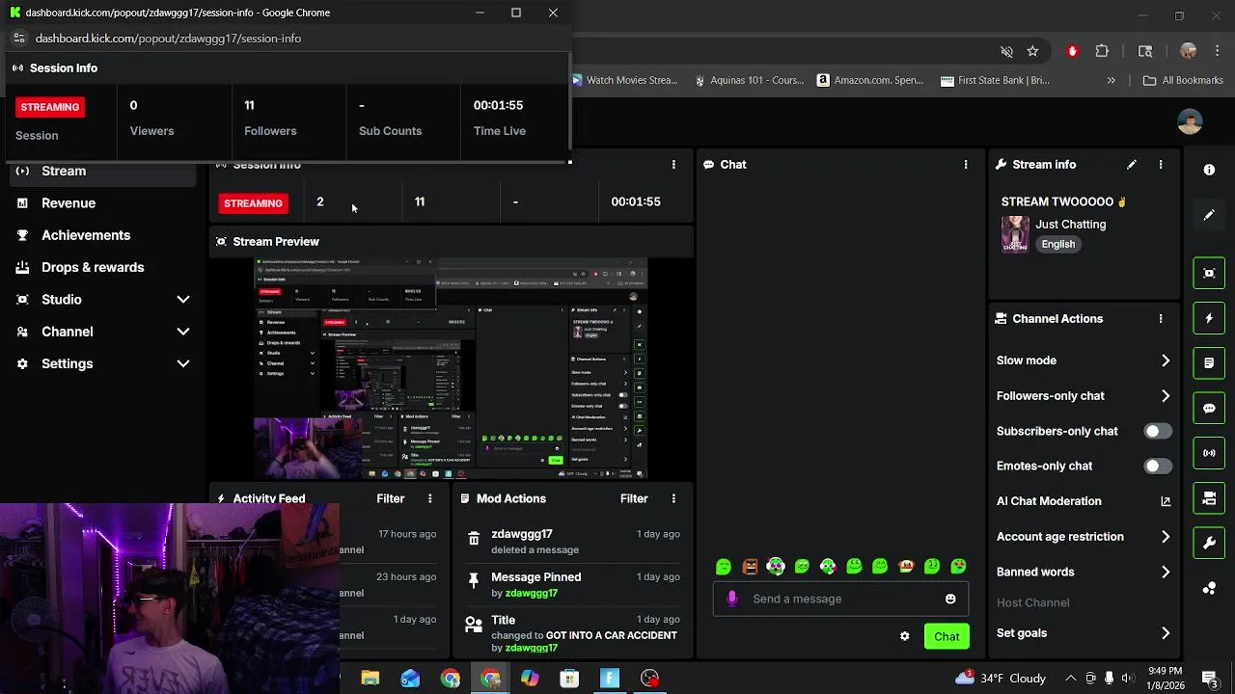Open OBS Studio from taskbar
This screenshot has width=1235, height=694.
(649, 679)
